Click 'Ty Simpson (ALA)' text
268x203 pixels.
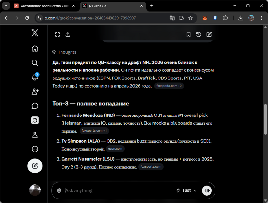pos(81,141)
